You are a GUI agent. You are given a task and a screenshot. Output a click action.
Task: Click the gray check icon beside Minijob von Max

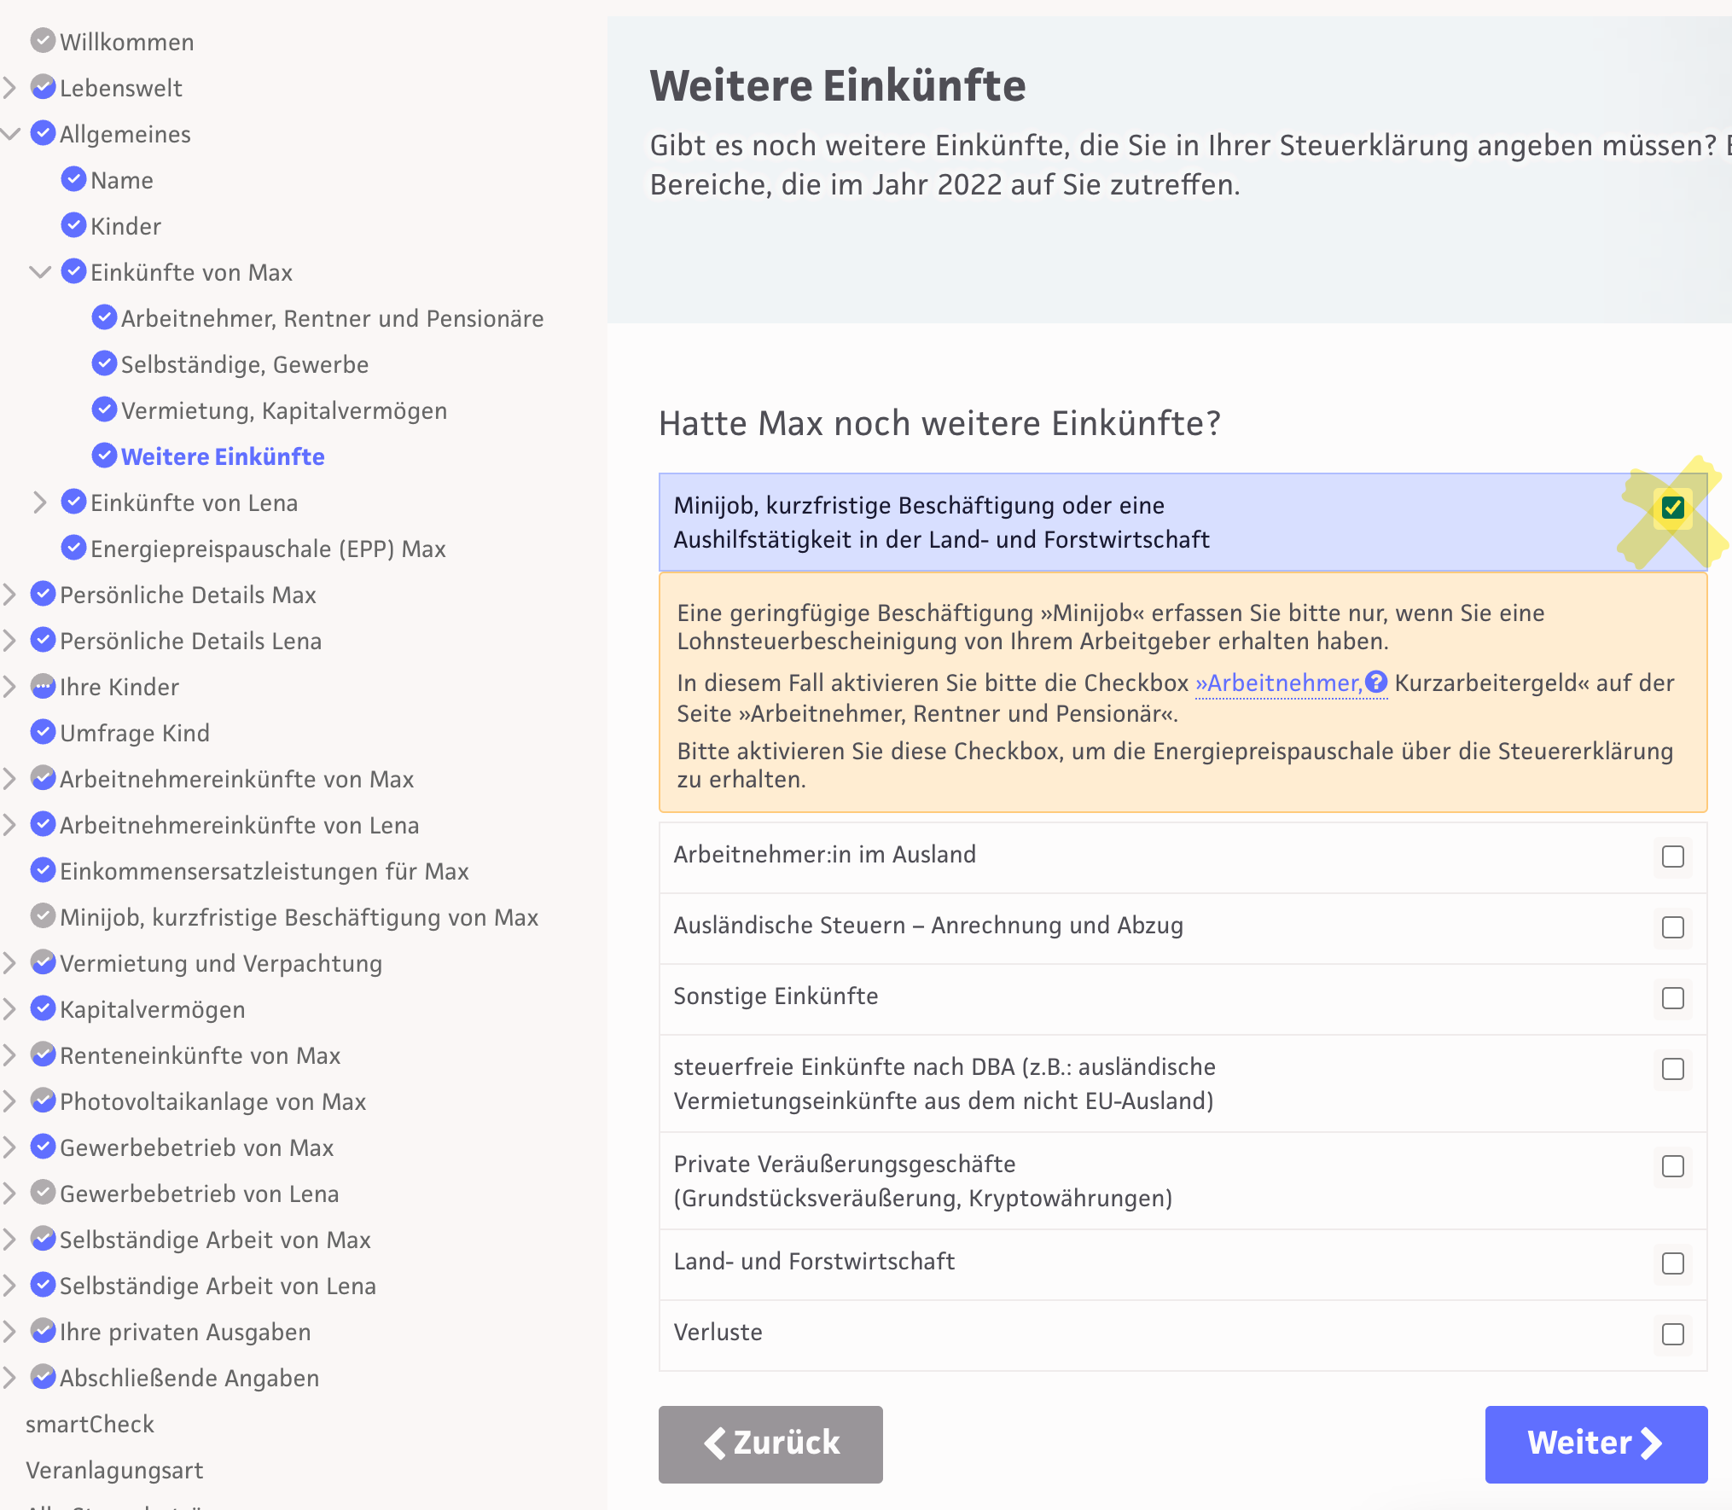pos(43,916)
